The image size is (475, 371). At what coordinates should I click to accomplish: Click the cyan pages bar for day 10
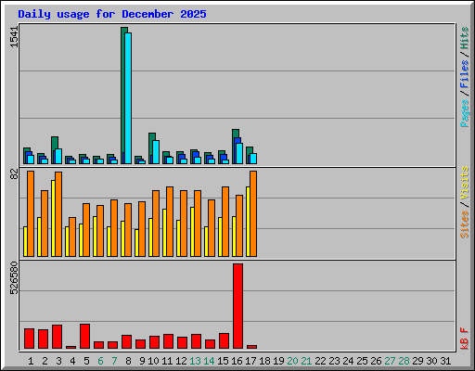pos(156,152)
